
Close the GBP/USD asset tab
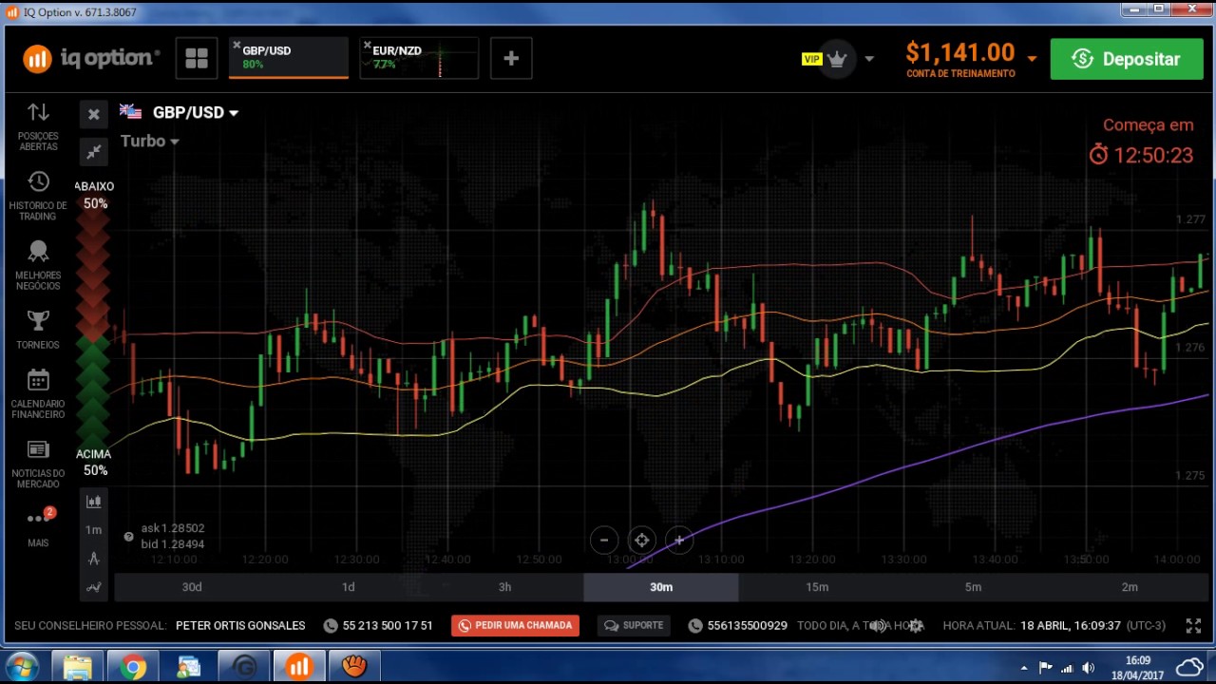[237, 45]
